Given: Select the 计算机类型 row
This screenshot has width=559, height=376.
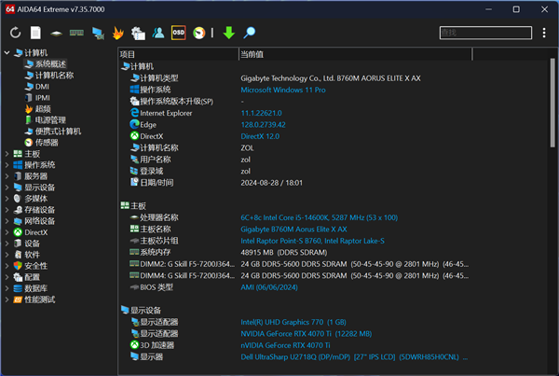Looking at the screenshot, I should [275, 78].
